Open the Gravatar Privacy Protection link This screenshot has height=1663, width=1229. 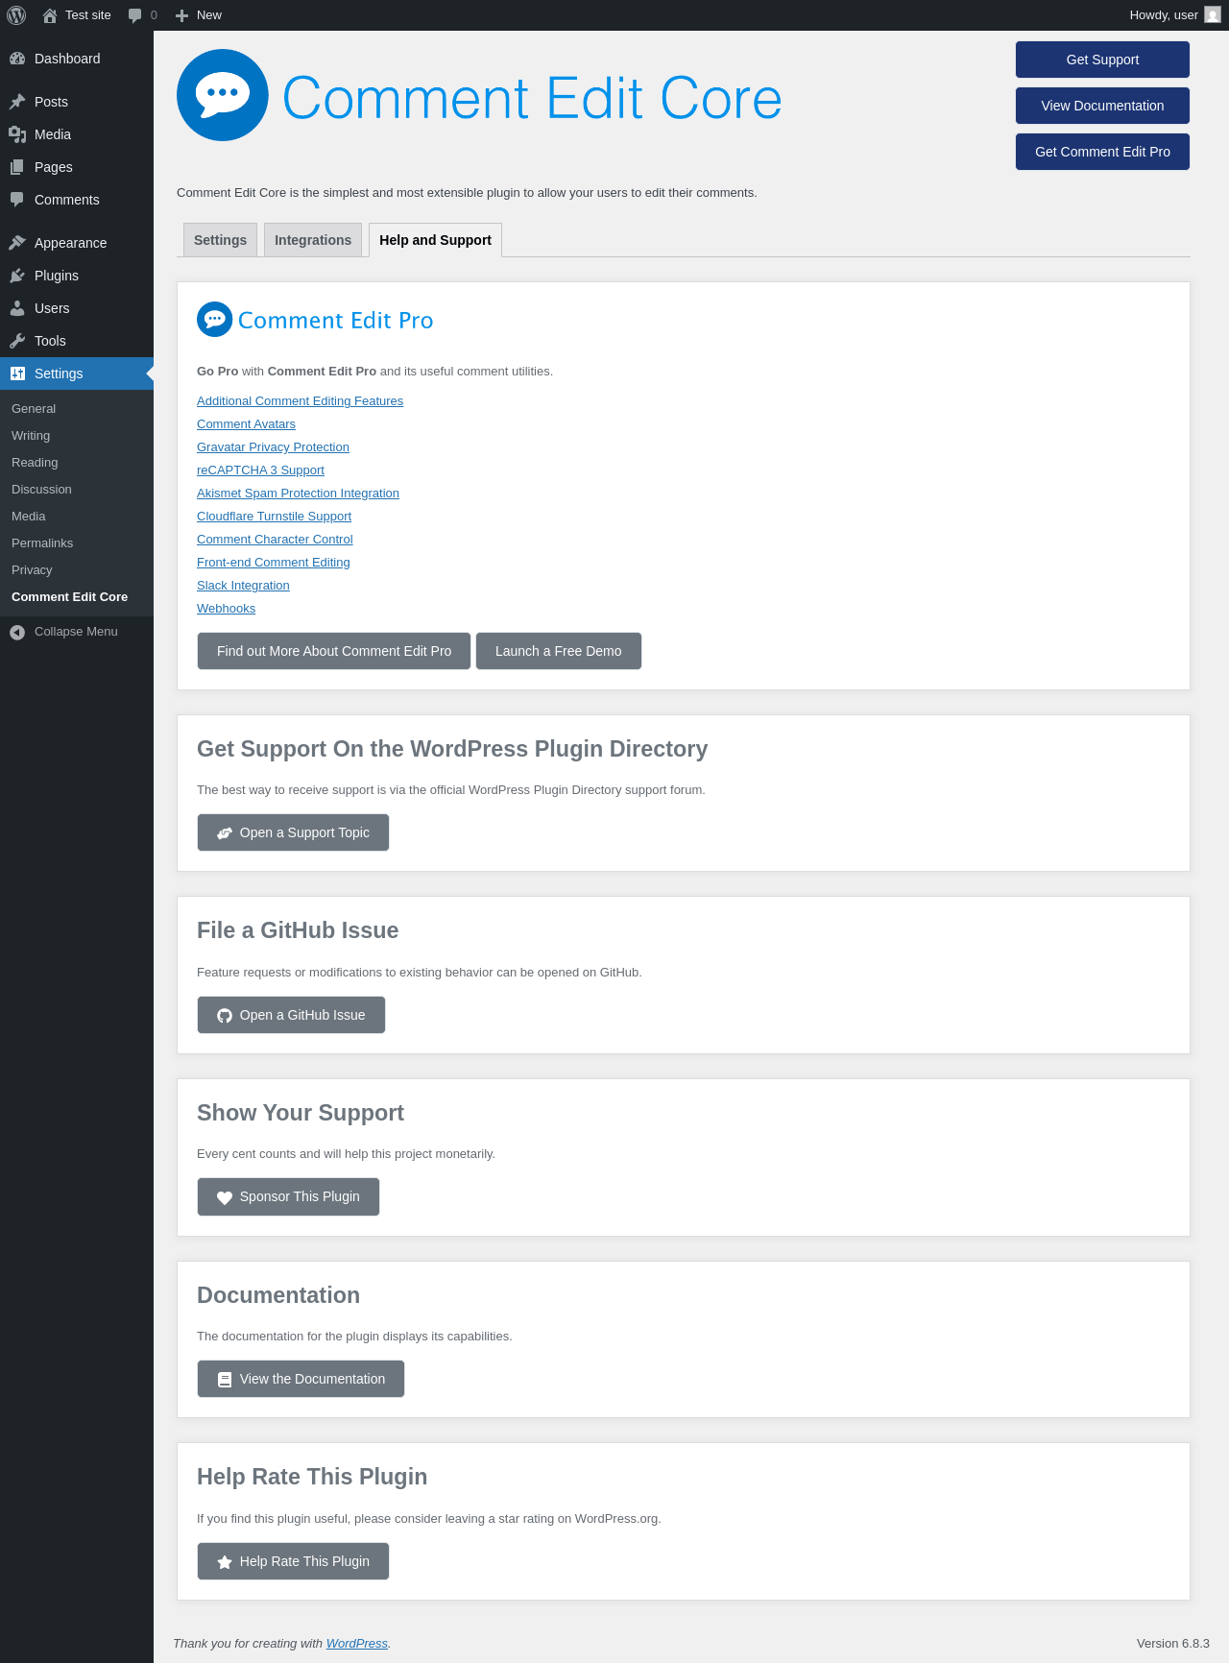pos(273,447)
